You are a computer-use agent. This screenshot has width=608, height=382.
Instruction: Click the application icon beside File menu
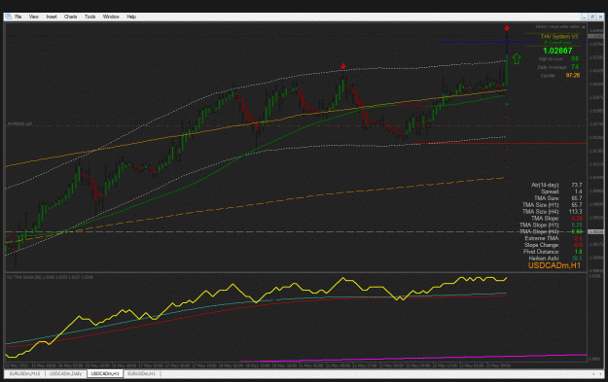click(x=8, y=17)
